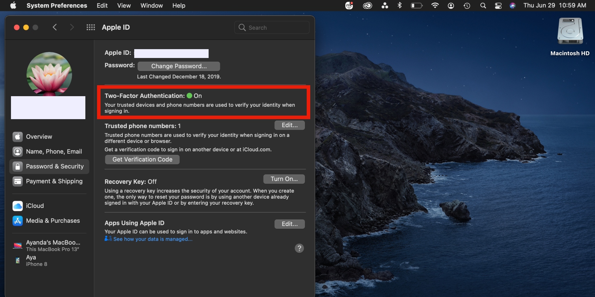595x297 pixels.
Task: Open the Window menu
Action: coord(152,5)
